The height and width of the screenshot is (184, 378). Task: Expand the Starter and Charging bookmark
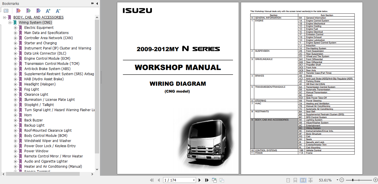click(x=15, y=43)
